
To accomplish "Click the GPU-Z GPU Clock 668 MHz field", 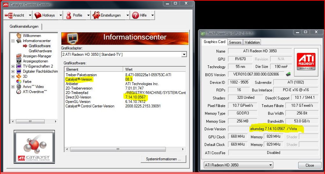I will (x=238, y=136).
